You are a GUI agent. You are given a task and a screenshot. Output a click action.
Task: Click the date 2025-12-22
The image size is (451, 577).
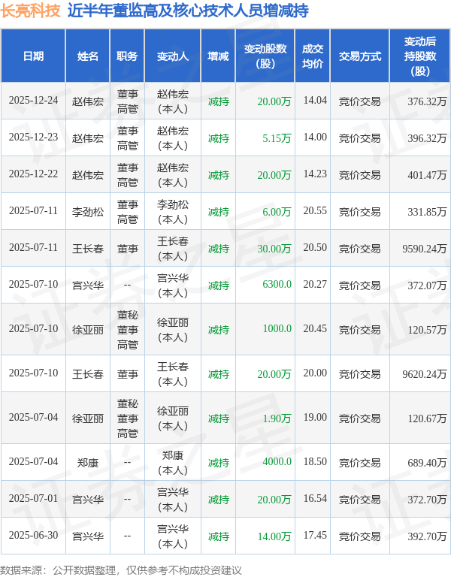coord(34,174)
